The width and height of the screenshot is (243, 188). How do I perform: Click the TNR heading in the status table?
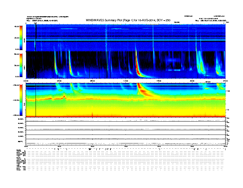[18, 165]
